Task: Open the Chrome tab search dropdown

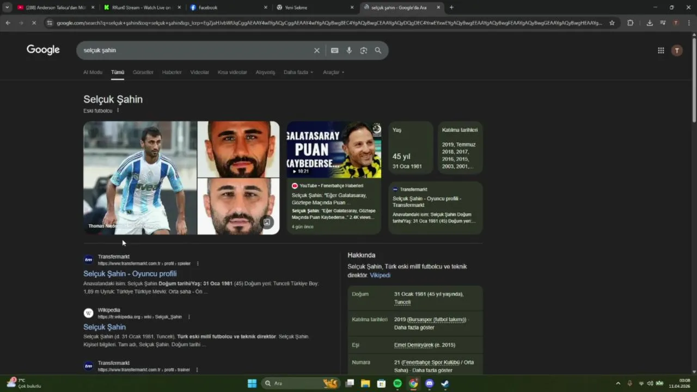Action: (x=7, y=8)
